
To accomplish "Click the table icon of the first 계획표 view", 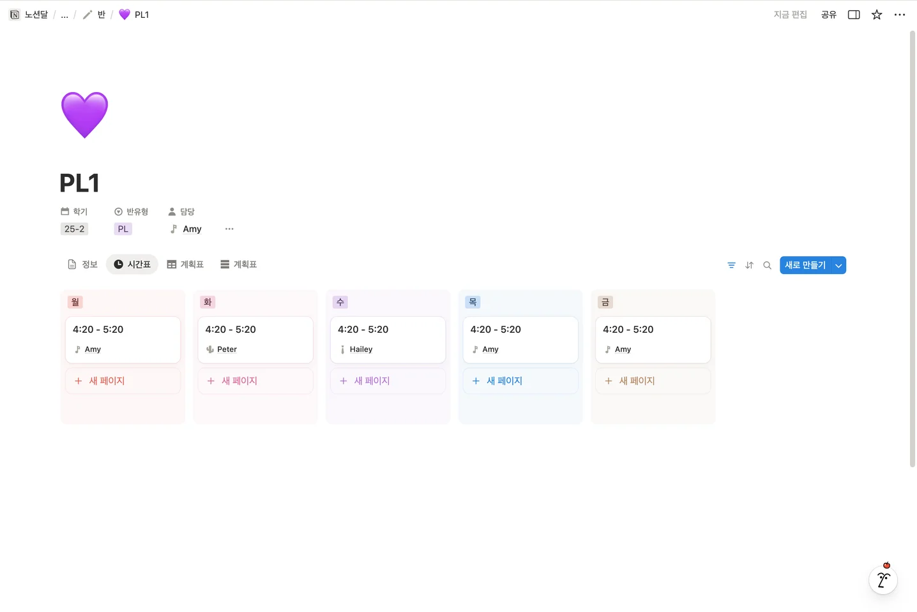I will (170, 263).
